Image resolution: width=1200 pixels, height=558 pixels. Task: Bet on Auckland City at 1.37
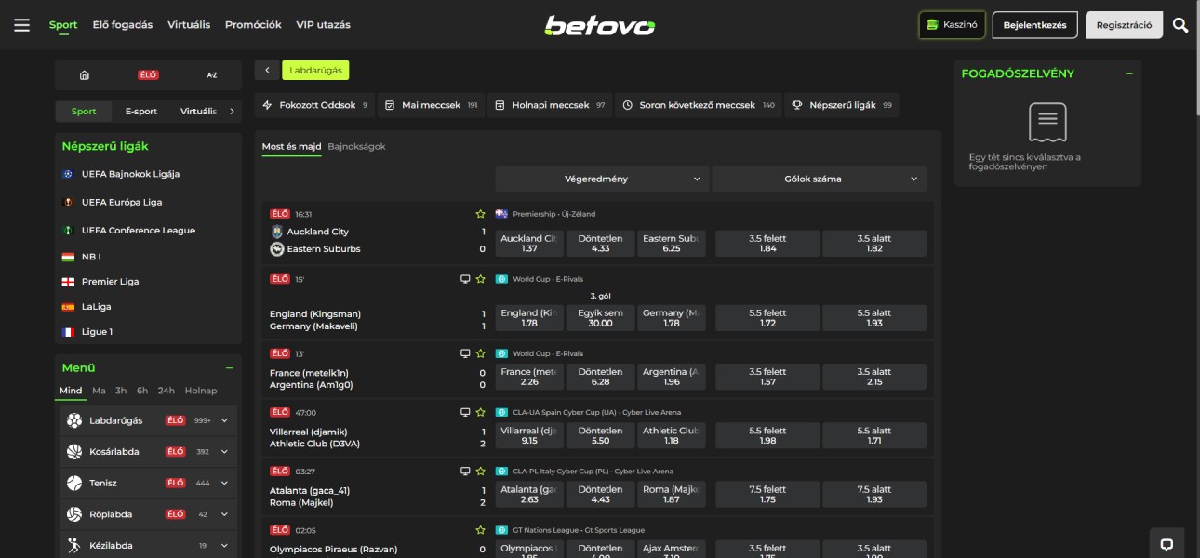pos(529,244)
